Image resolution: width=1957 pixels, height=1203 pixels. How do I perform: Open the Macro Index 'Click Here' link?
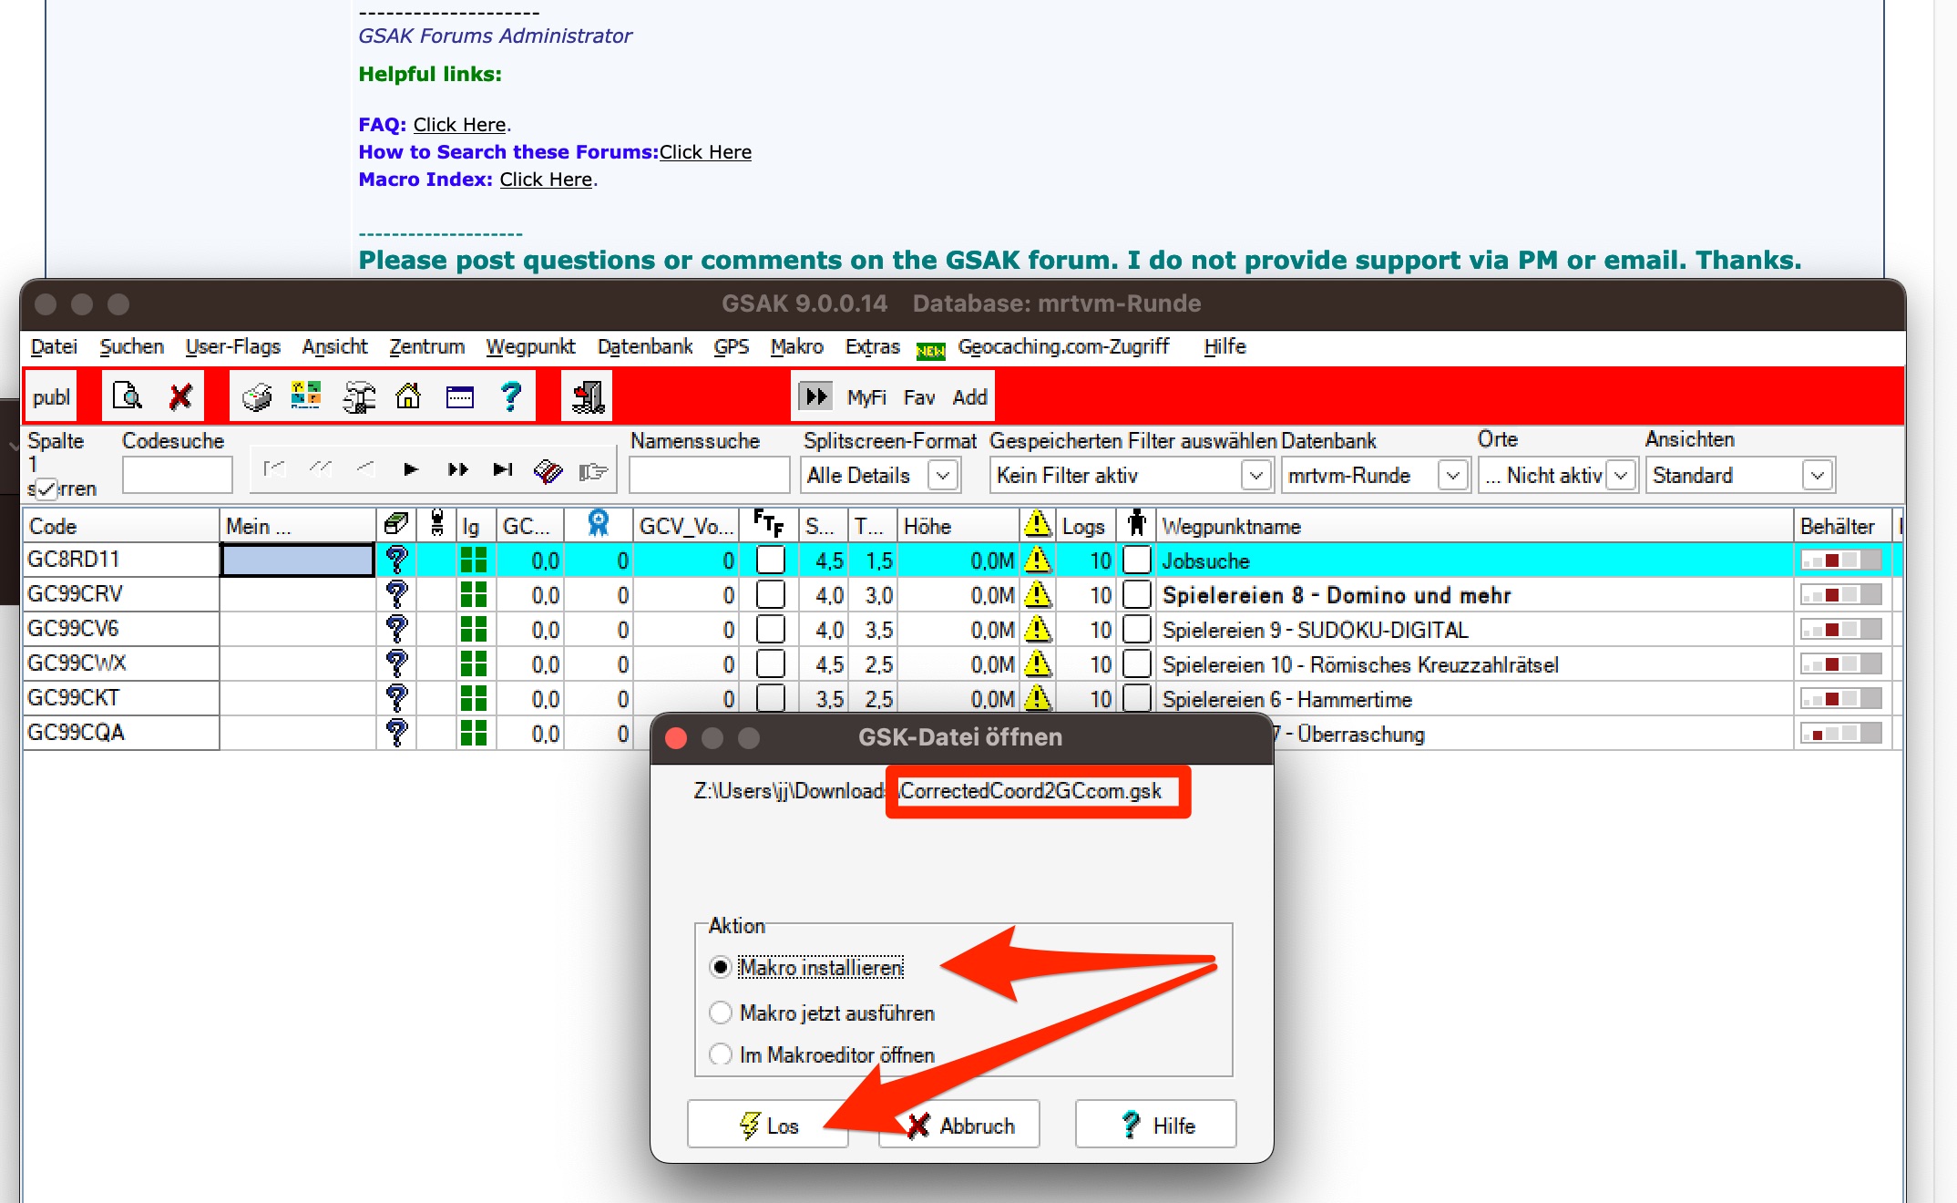pyautogui.click(x=546, y=180)
